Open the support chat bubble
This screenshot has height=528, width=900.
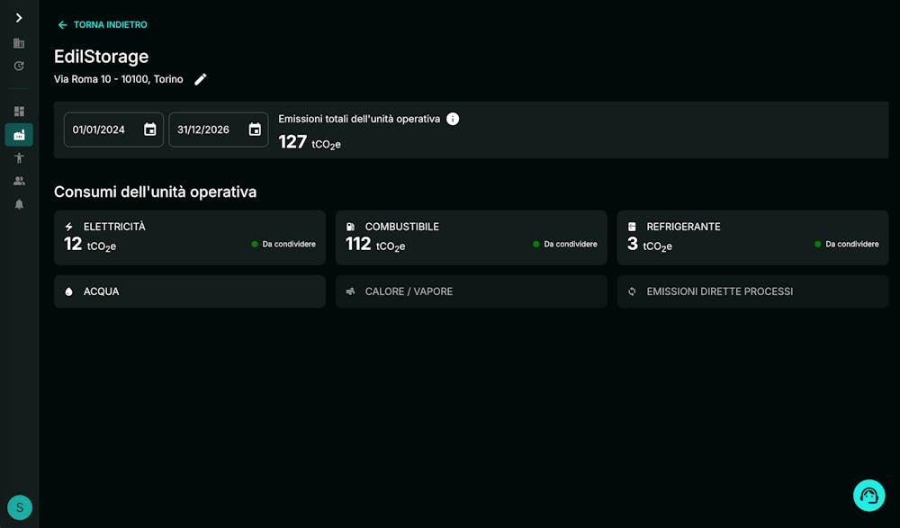click(868, 495)
